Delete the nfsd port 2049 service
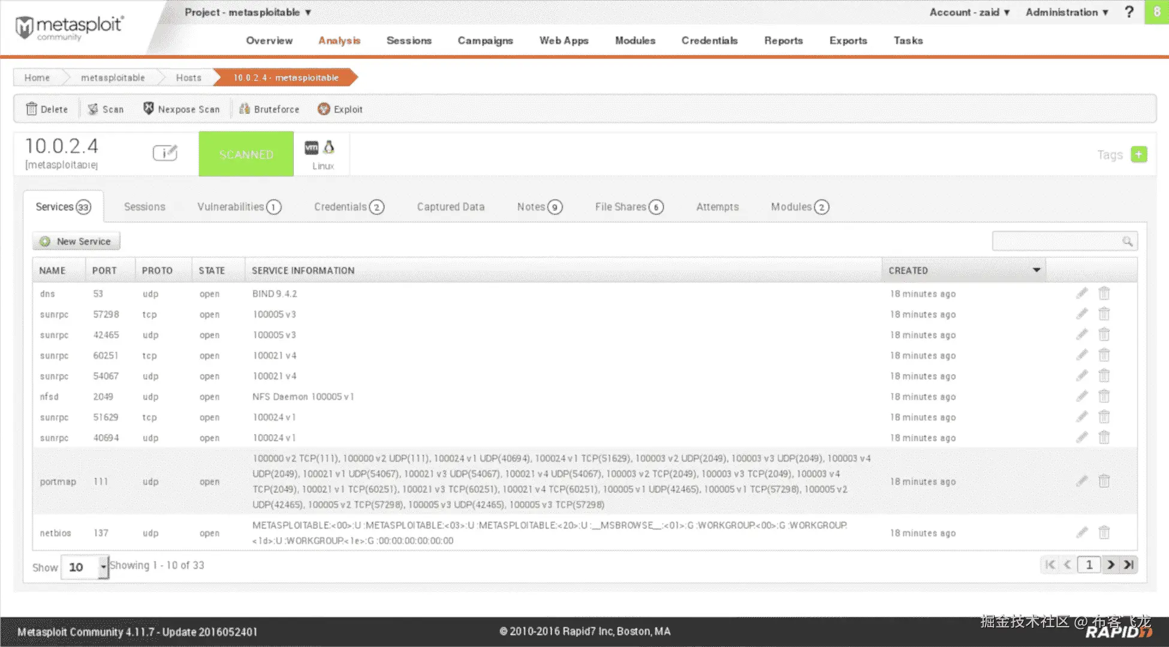1169x647 pixels. [1104, 396]
